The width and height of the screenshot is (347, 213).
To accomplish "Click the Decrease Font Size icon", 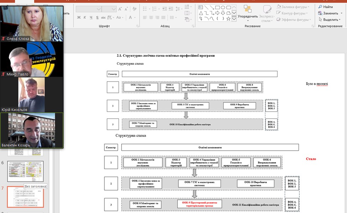I will (x=126, y=9).
